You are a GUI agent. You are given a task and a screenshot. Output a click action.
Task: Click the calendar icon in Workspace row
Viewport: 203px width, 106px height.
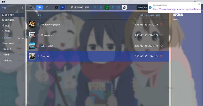(146, 35)
